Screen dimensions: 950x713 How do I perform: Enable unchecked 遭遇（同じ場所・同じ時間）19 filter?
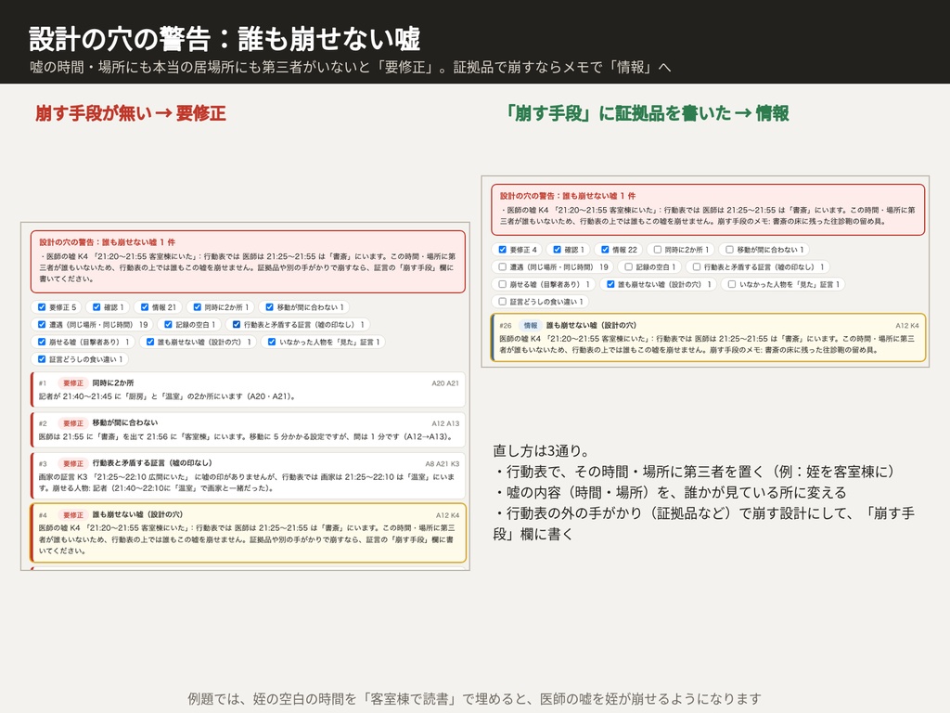pyautogui.click(x=502, y=266)
